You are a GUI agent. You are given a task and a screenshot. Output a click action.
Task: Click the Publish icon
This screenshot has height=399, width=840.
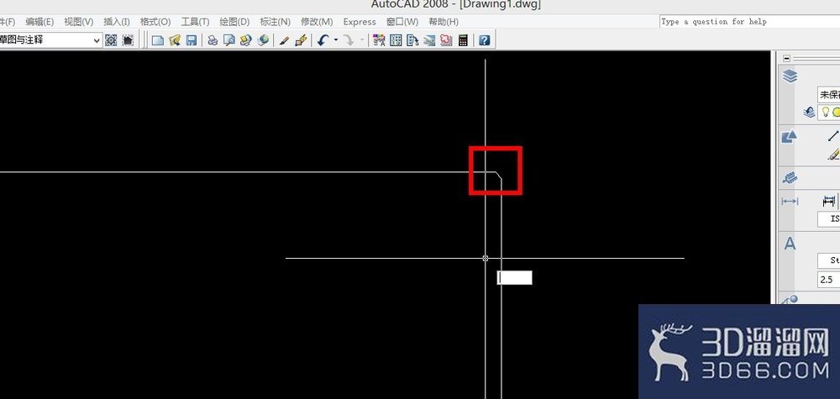tap(246, 40)
